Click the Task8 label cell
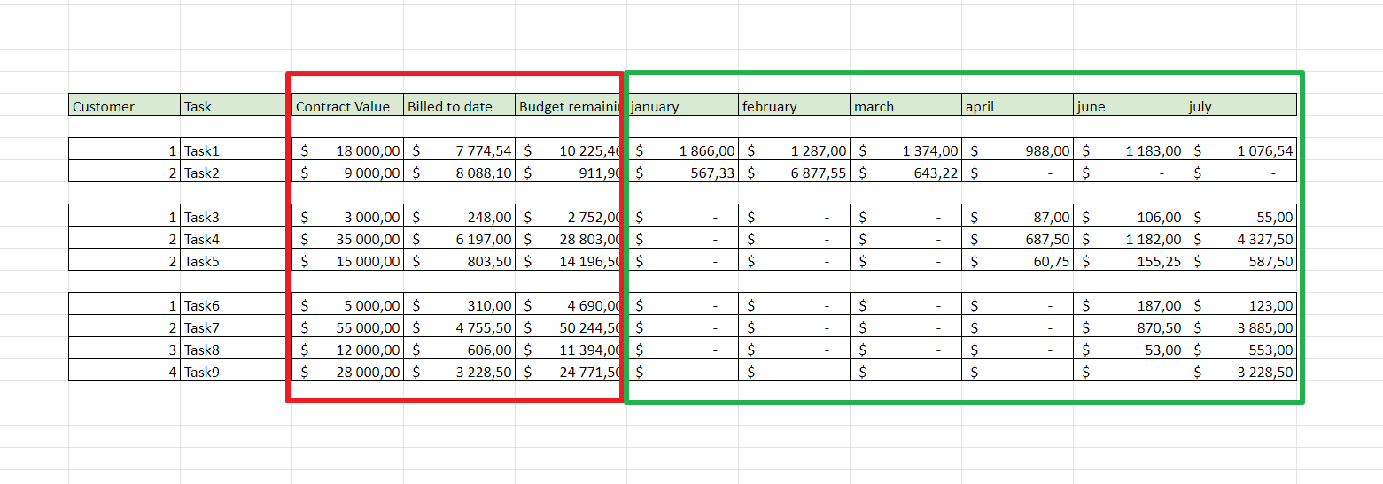Screen dimensions: 1383x484 click(237, 349)
